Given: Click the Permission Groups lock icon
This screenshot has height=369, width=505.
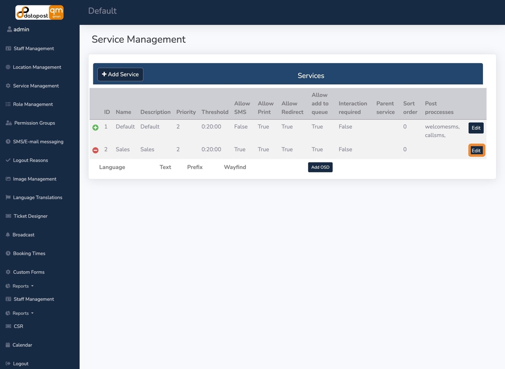Looking at the screenshot, I should [x=9, y=123].
